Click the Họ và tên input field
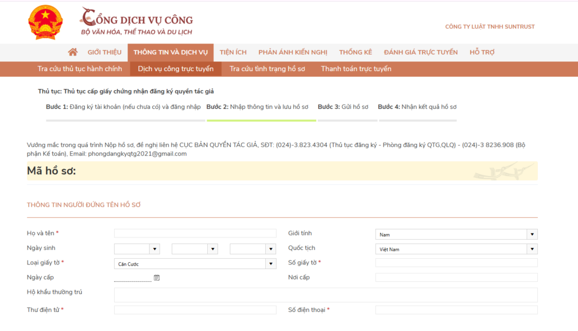The height and width of the screenshot is (331, 578). pos(195,233)
